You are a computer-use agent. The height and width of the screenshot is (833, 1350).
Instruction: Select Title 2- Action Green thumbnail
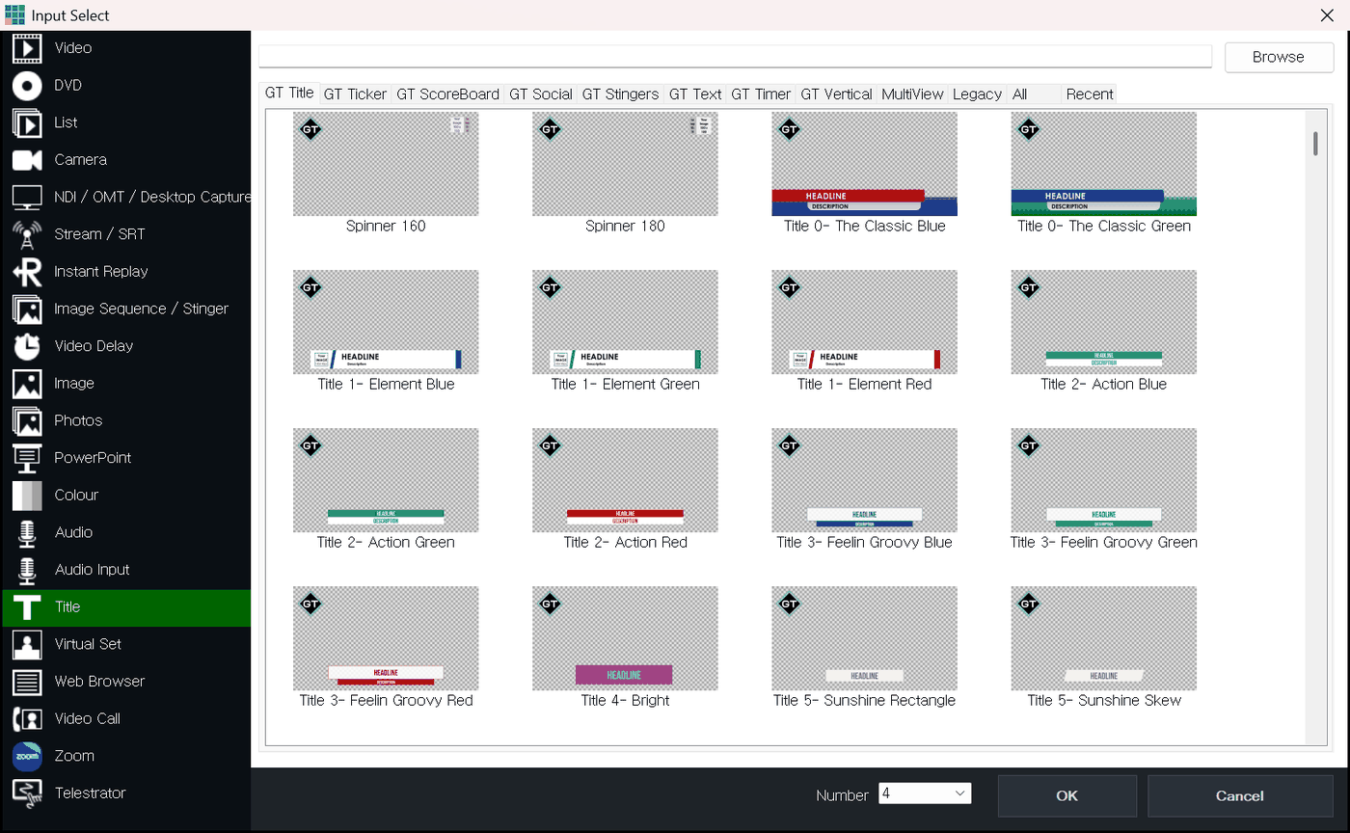tap(386, 480)
